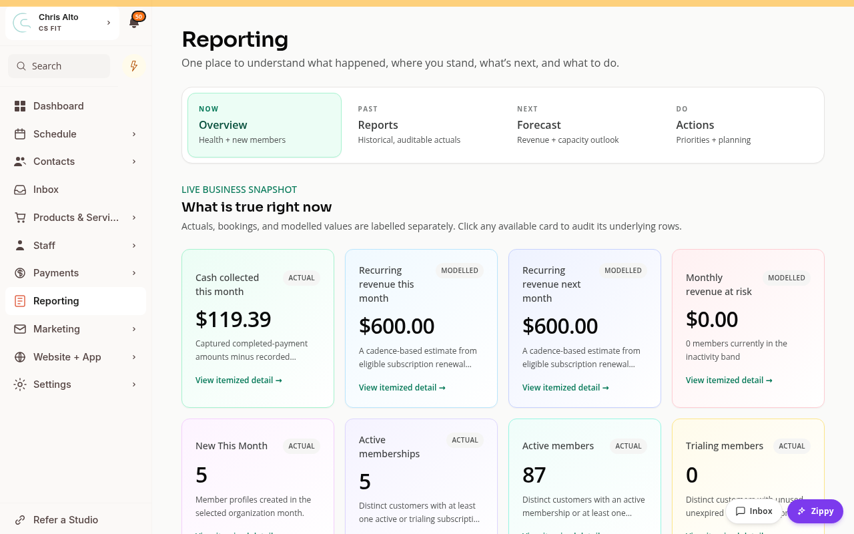
Task: Click the MODELLED badge on Recurring revenue next month
Action: tap(623, 270)
